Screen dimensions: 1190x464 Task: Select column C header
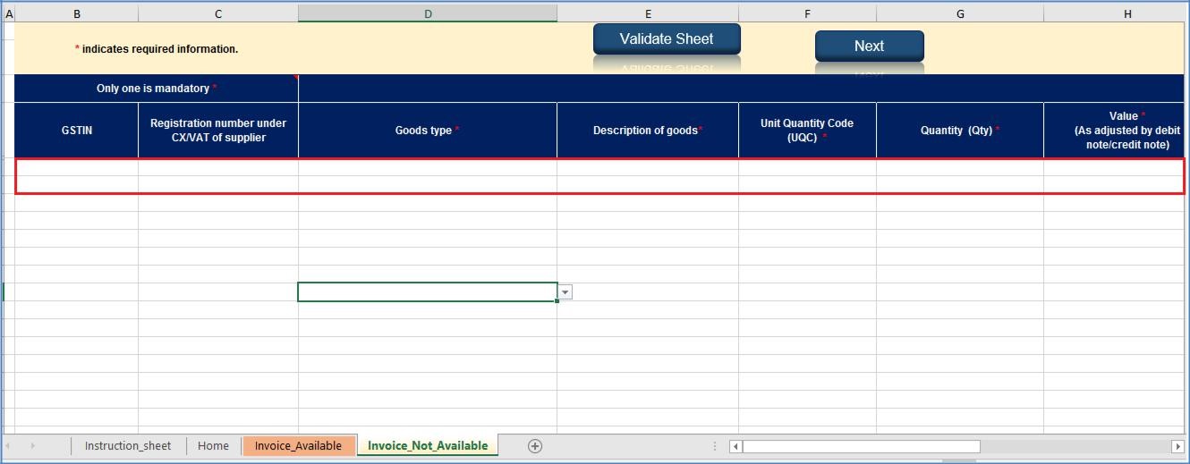pyautogui.click(x=218, y=13)
